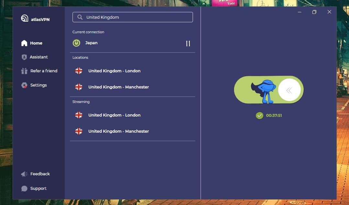Viewport: 349px width, 205px height.
Task: Click the Feedback megaphone icon
Action: pos(24,174)
